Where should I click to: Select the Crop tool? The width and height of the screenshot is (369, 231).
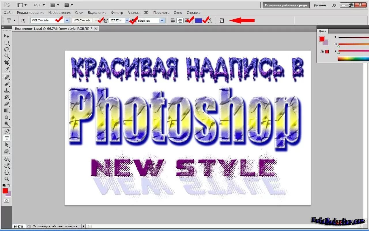7,63
